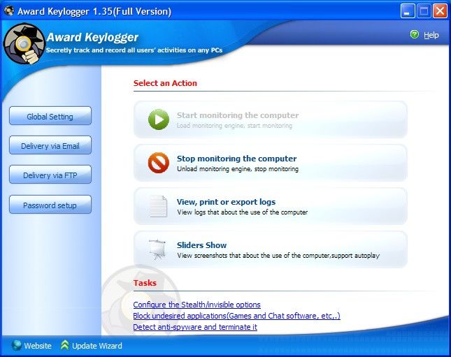Open Delivery via FTP settings

(x=50, y=175)
